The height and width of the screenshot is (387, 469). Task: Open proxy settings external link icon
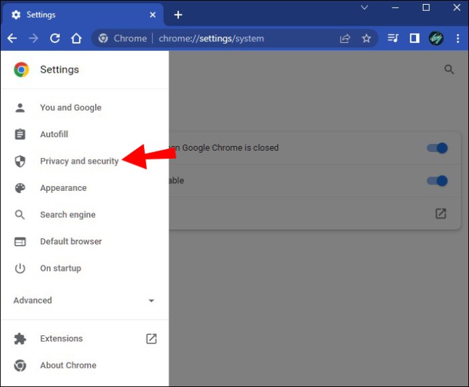coord(440,214)
